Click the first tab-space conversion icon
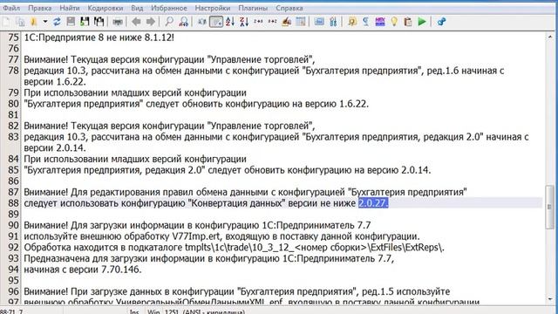The width and height of the screenshot is (558, 314). click(x=258, y=22)
